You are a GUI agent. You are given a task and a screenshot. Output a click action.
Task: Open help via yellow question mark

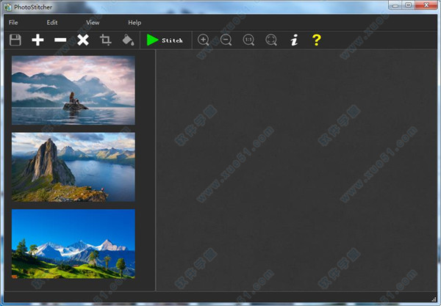pos(317,40)
